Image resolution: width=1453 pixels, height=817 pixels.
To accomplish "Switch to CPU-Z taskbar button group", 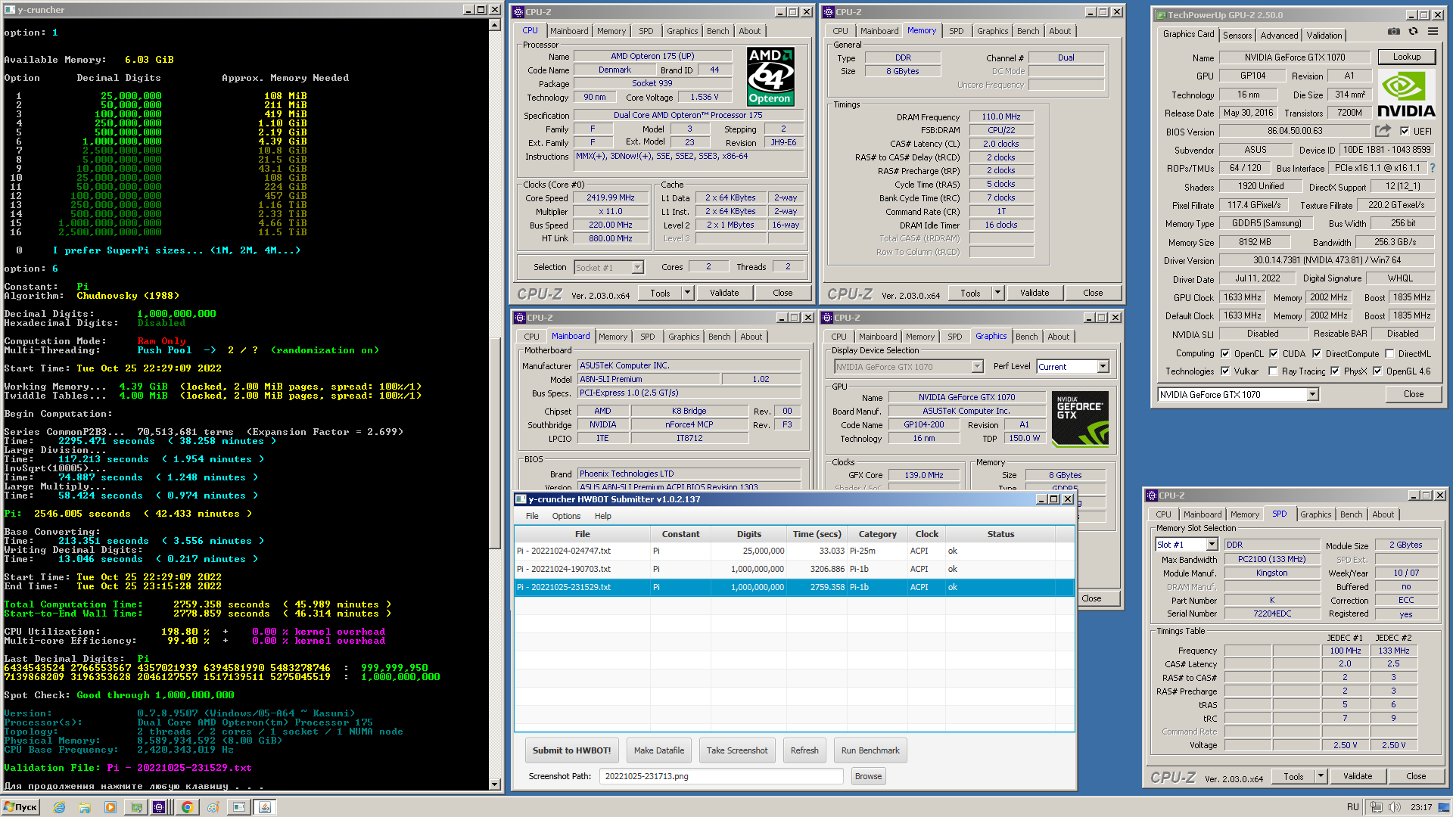I will [x=160, y=807].
